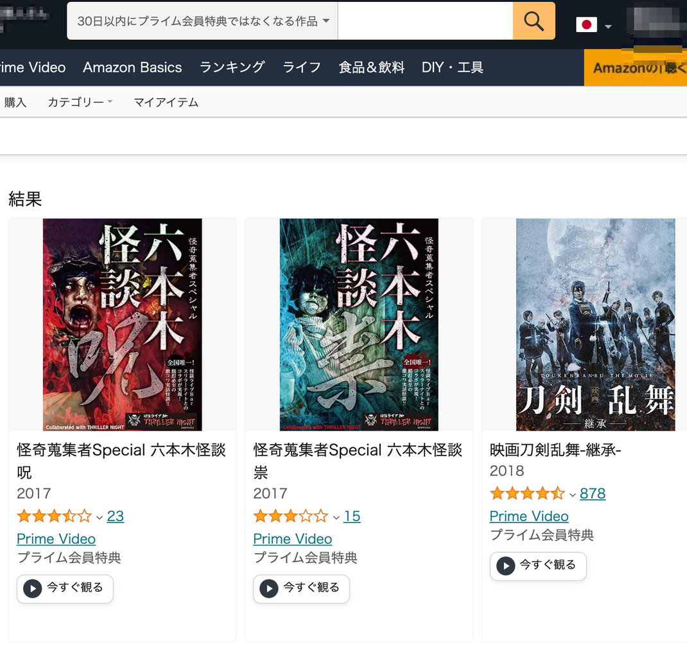687x658 pixels.
Task: Open the 15 reviews link
Action: (352, 516)
